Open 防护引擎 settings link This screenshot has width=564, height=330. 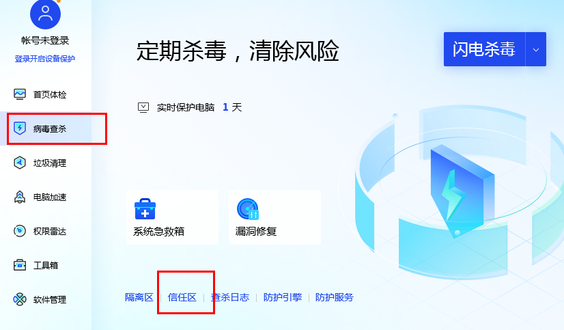click(x=283, y=297)
